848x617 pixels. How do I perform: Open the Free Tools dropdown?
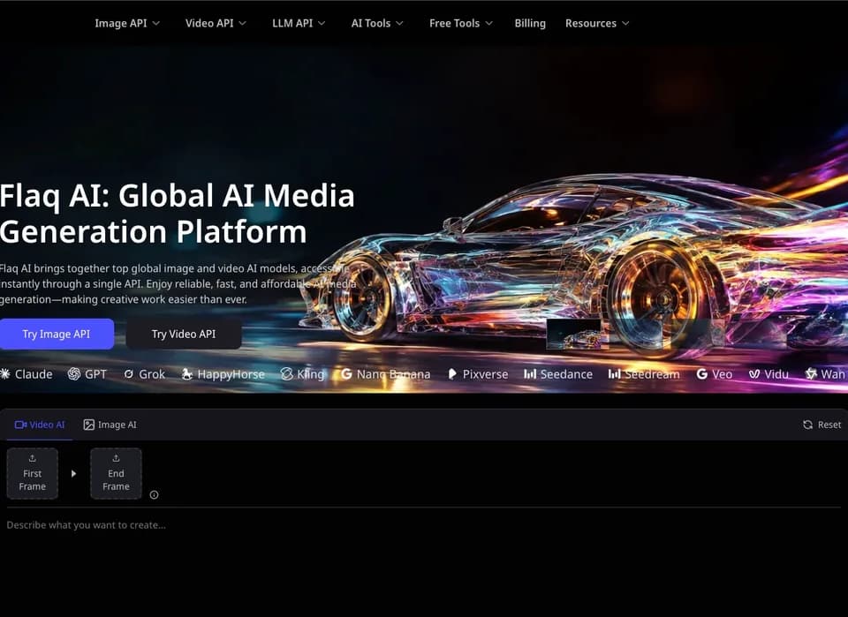click(x=461, y=23)
